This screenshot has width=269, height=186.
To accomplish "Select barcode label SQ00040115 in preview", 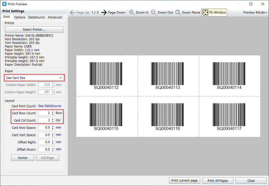I will [106, 117].
